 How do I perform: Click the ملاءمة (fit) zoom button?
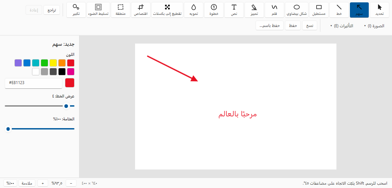pos(27,183)
